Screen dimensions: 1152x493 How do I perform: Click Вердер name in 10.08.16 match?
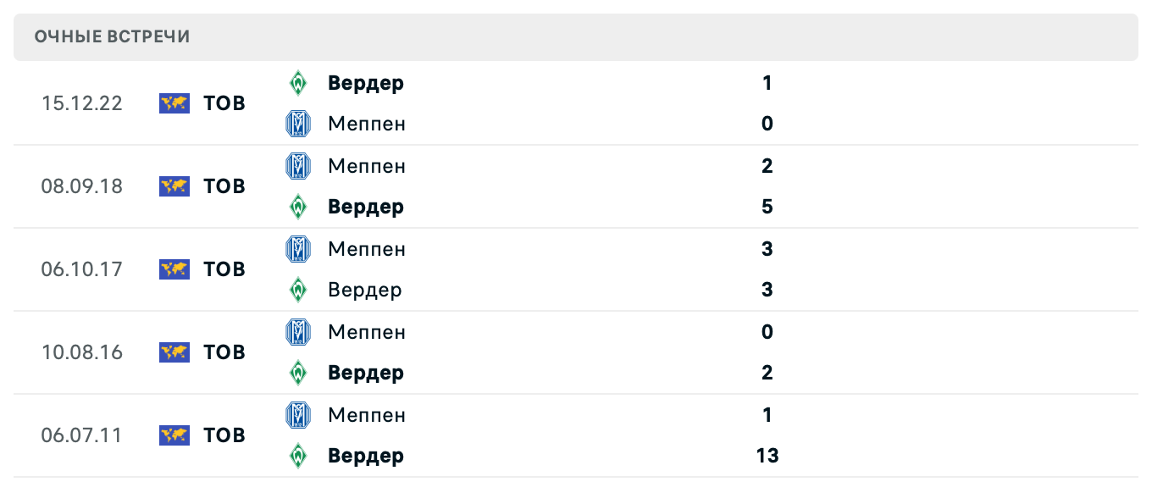point(365,373)
